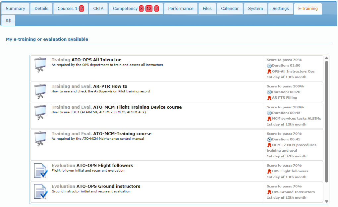Click presentation icon for ATO-MCM-Training course
This screenshot has width=338, height=207.
coord(40,138)
